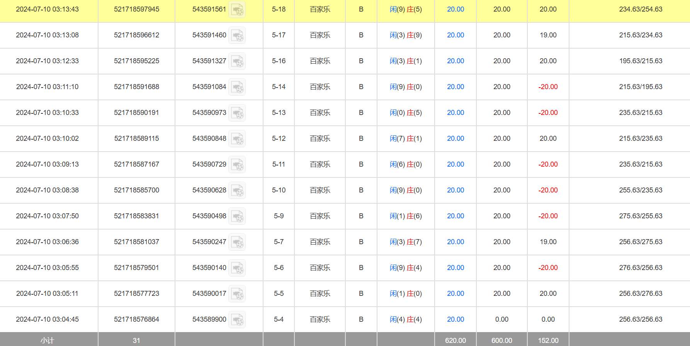
Task: Watch video replay of round 543590140
Action: click(237, 268)
